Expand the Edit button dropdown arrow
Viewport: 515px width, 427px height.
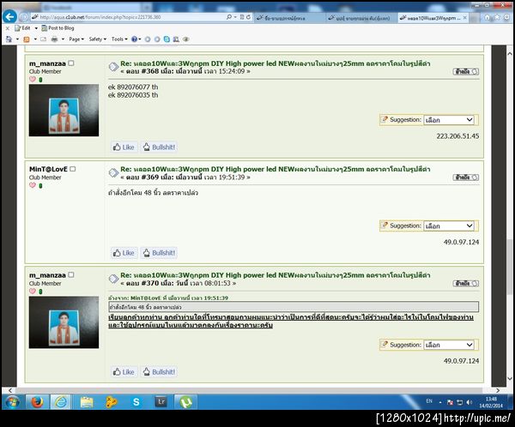pos(36,28)
